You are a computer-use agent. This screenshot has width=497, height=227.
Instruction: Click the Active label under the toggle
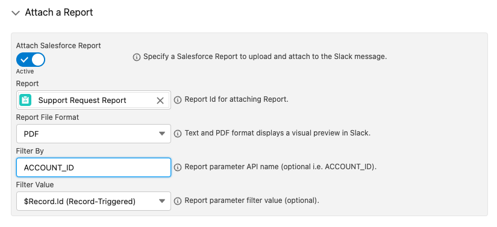point(25,72)
